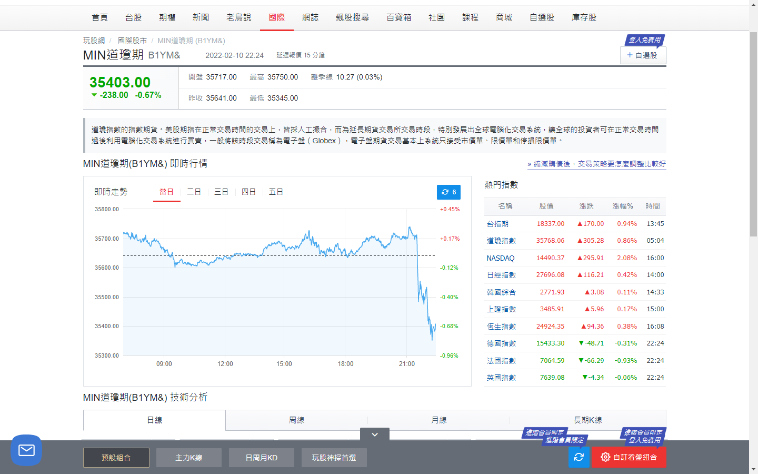Open 網誌 navigation menu item

pyautogui.click(x=311, y=17)
